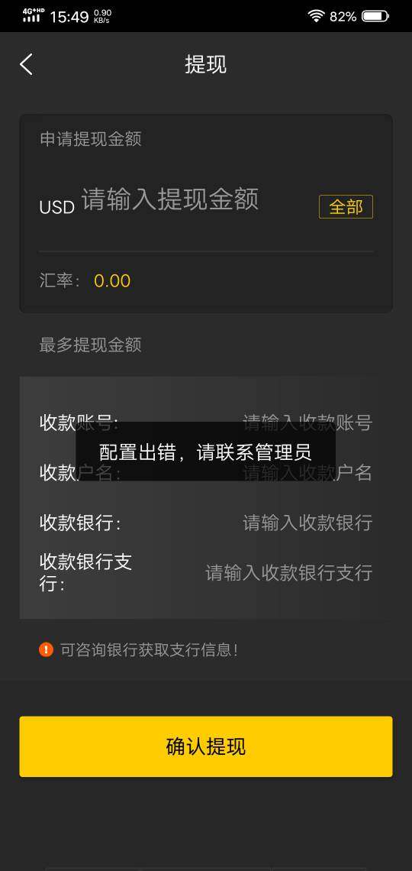Screen dimensions: 412x871
Task: Confirm withdrawal with the 确认提现 button
Action: click(206, 746)
